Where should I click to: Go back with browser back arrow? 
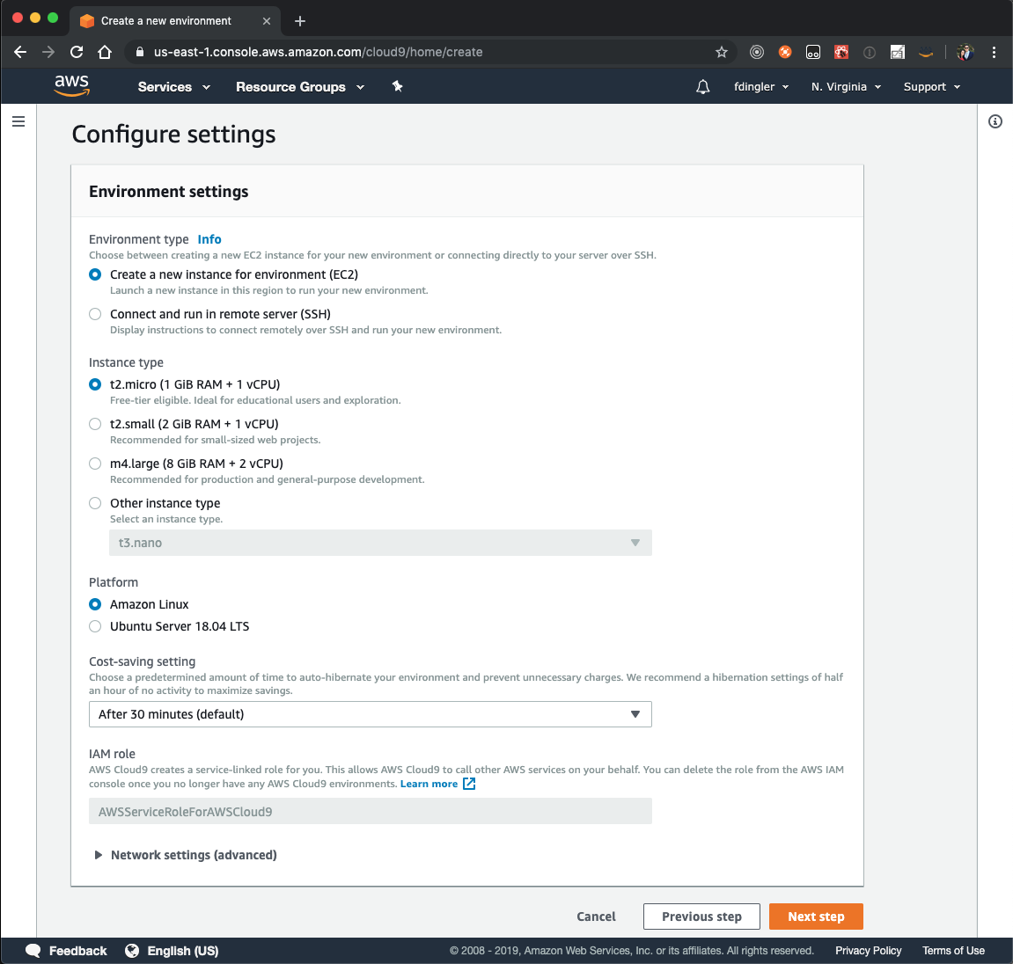[x=20, y=52]
